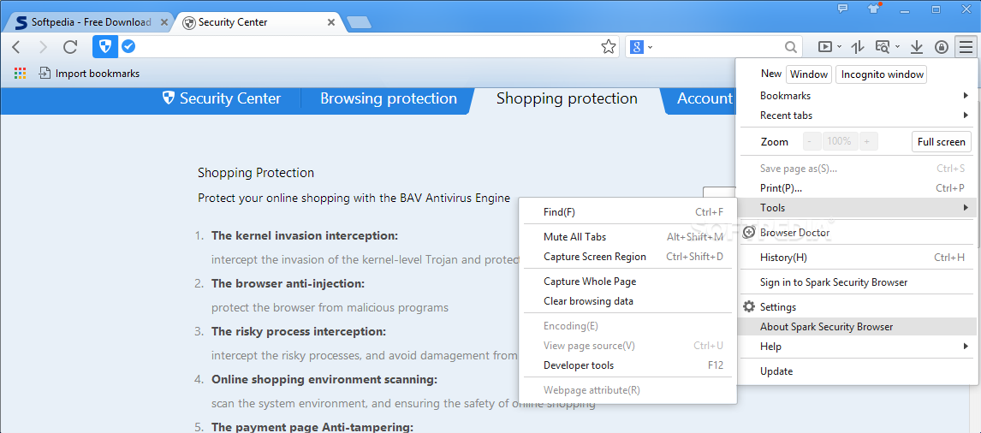This screenshot has width=981, height=433.
Task: Click the lock toolbar icon
Action: point(941,47)
